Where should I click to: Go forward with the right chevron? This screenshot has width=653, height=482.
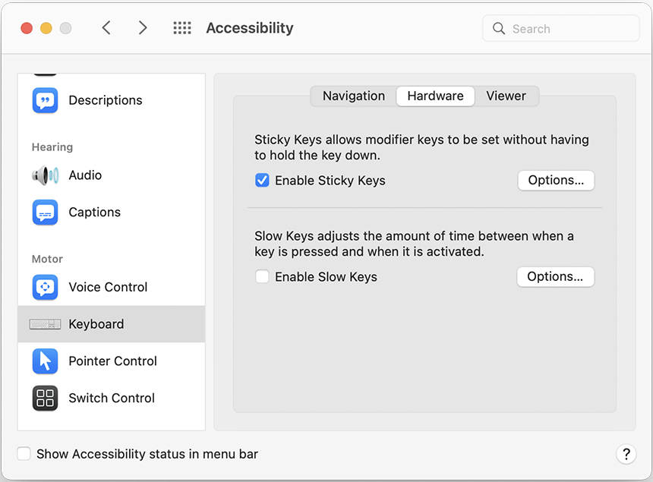[143, 28]
